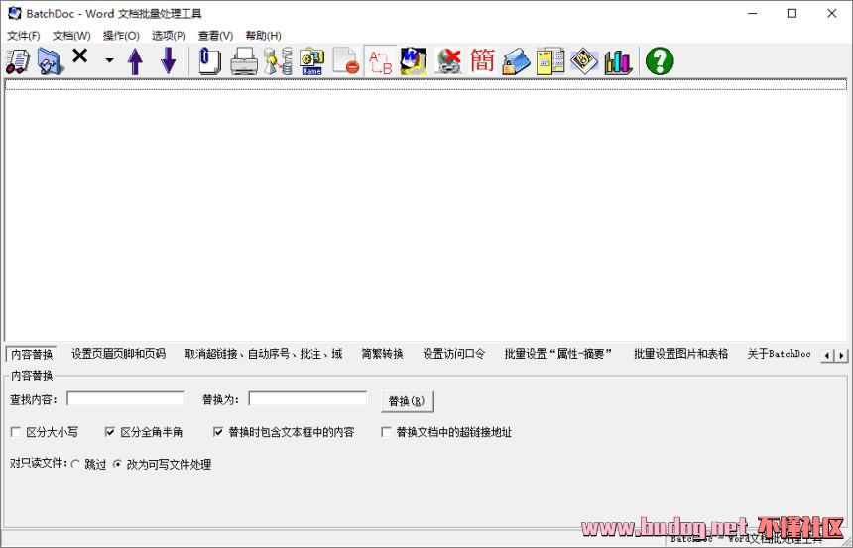Open the dropdown arrow beside the X icon
Viewport: 853px width, 548px height.
click(x=109, y=60)
